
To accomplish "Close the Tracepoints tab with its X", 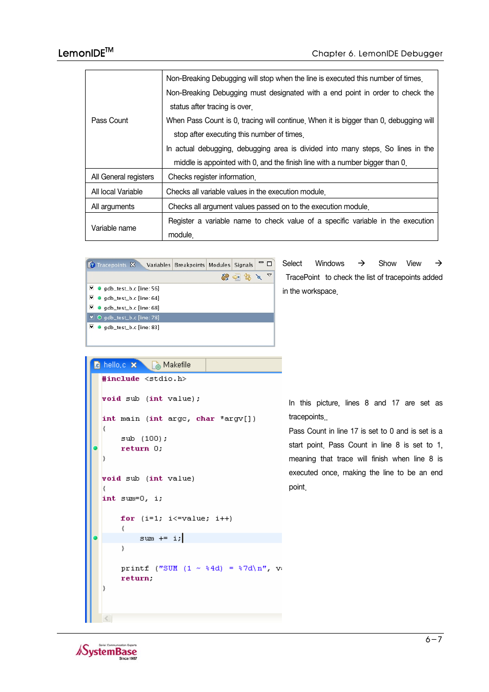I will [x=133, y=264].
